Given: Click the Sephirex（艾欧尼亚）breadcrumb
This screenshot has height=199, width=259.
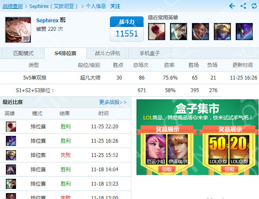Looking at the screenshot, I should pos(53,6).
